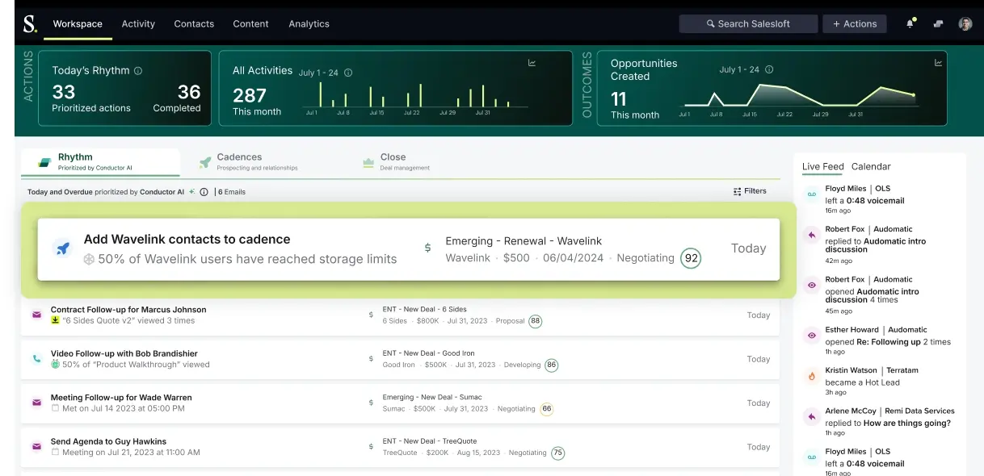The width and height of the screenshot is (984, 476).
Task: Click the 6 Emails counter
Action: tap(232, 192)
